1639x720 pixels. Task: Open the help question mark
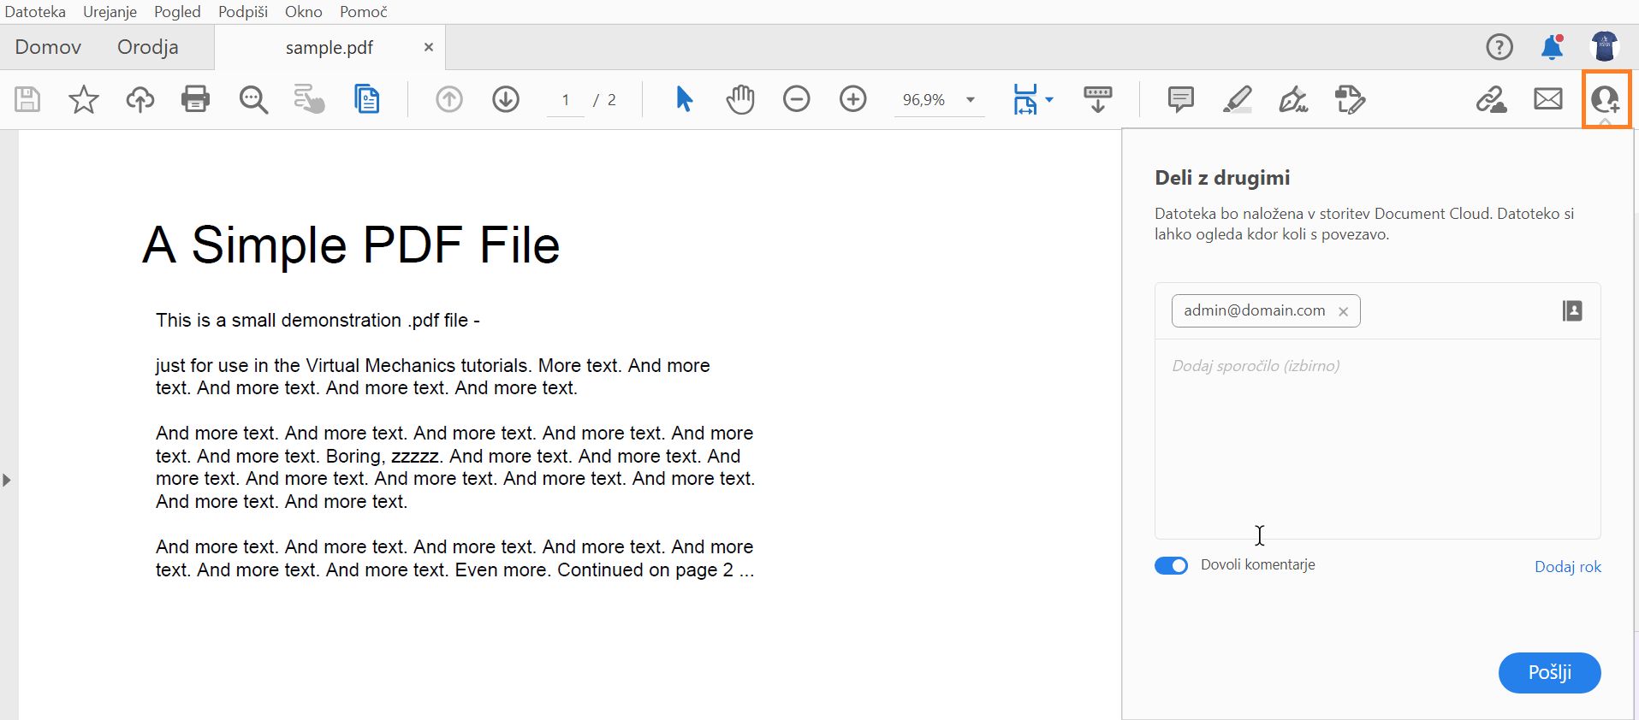1499,47
